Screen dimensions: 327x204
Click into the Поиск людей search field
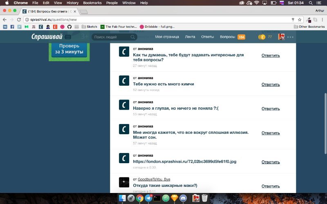click(114, 37)
